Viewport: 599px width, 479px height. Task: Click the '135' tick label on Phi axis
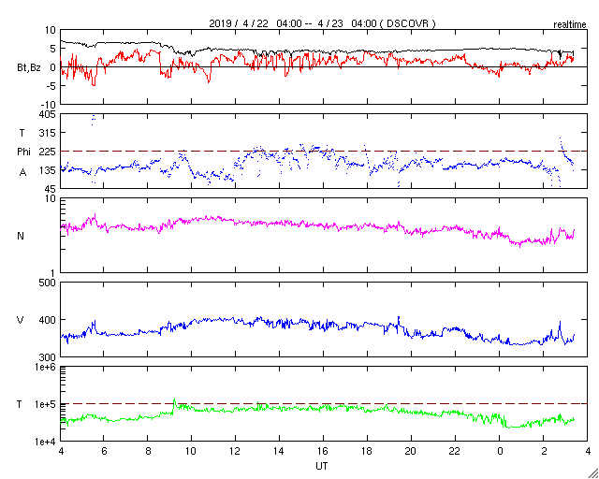click(x=48, y=170)
